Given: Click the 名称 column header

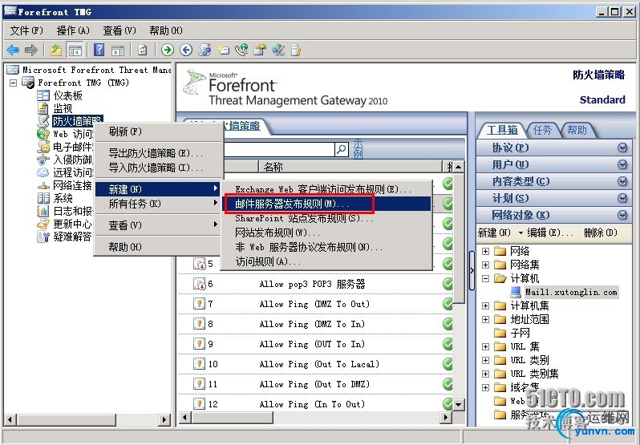Looking at the screenshot, I should [x=351, y=167].
